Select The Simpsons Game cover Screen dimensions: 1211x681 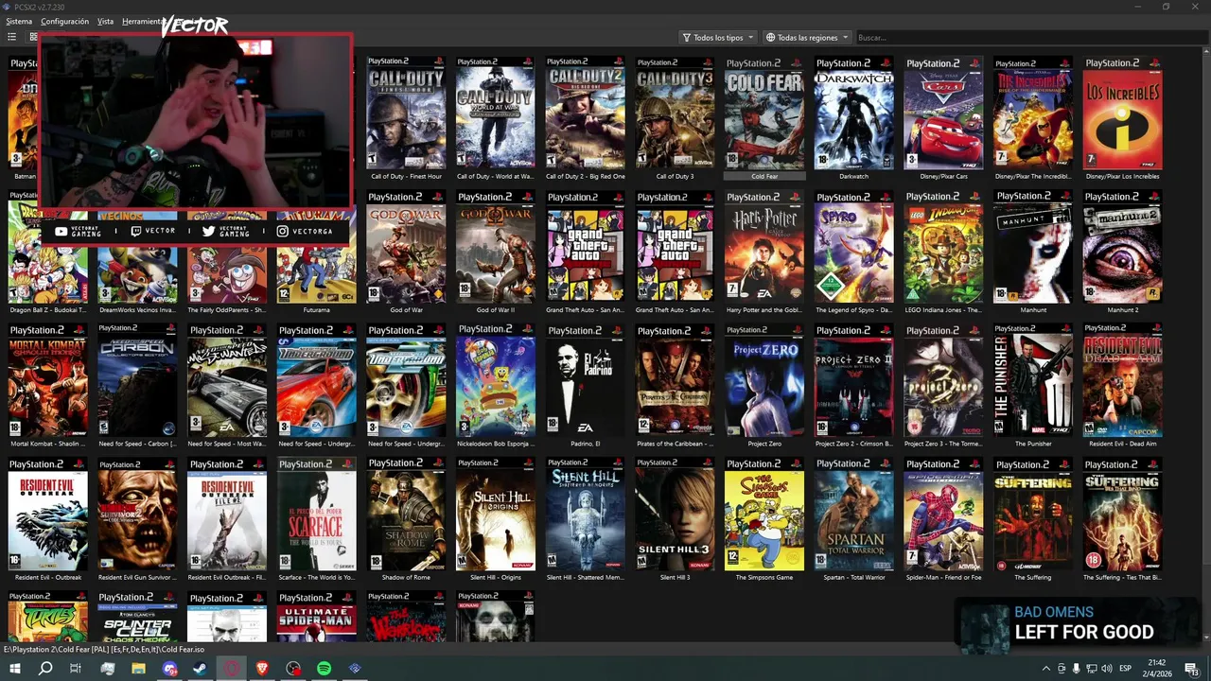pos(764,514)
